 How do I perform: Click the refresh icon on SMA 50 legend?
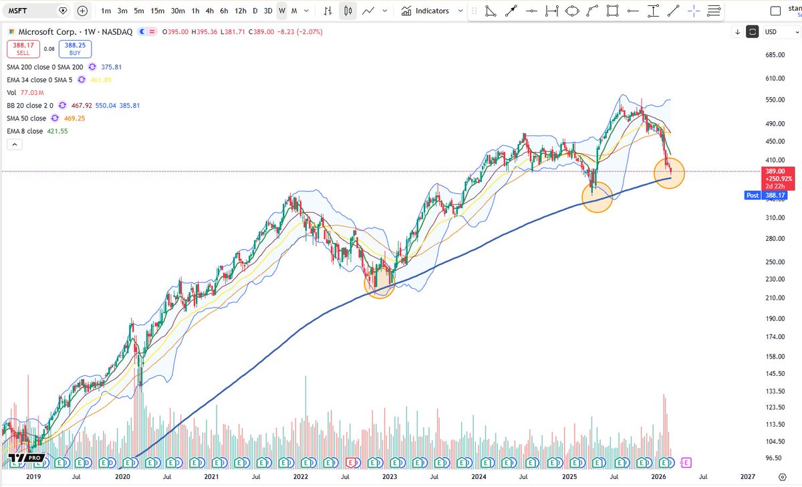pos(55,118)
